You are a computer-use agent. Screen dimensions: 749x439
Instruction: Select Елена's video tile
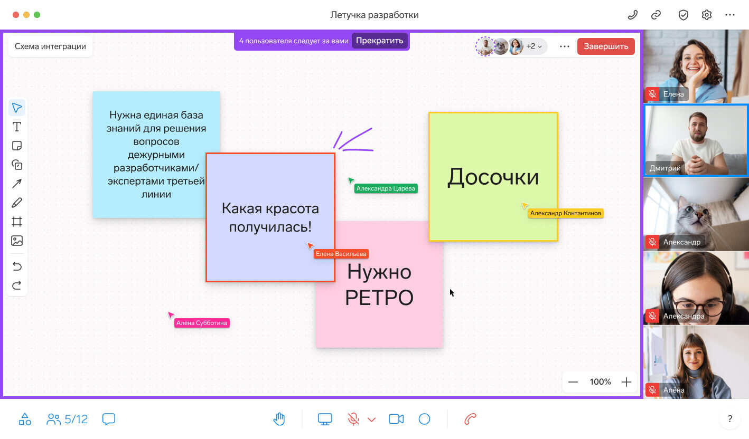(x=696, y=66)
